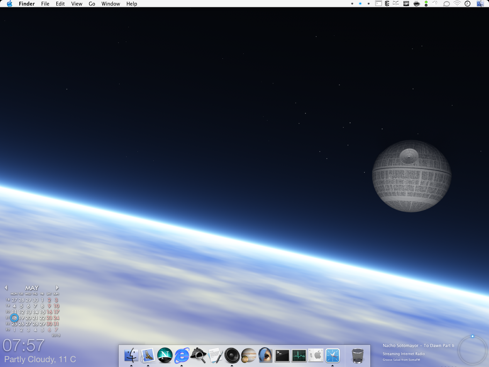
Task: Open the Window menu
Action: click(111, 4)
